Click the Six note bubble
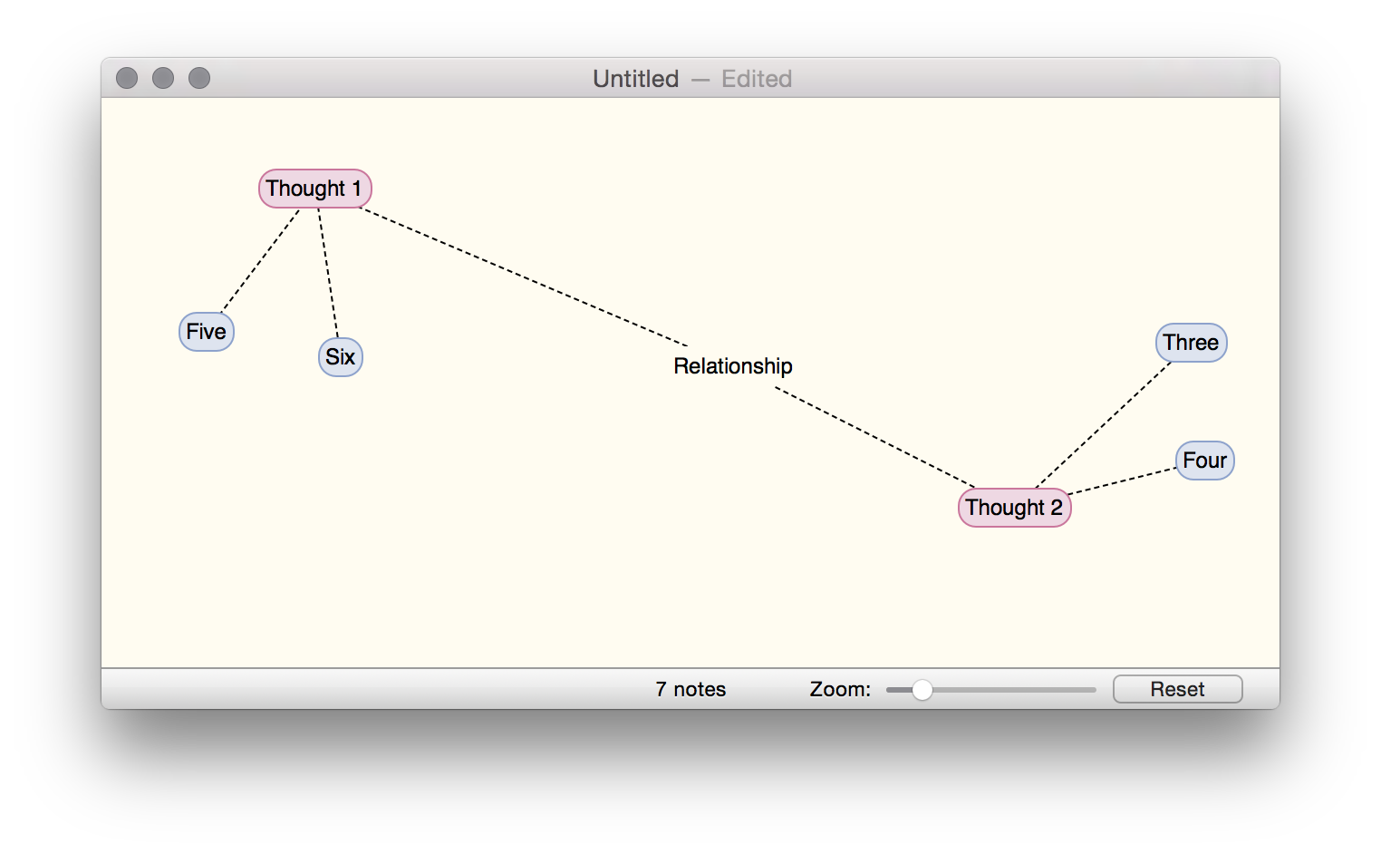This screenshot has height=854, width=1381. [341, 357]
